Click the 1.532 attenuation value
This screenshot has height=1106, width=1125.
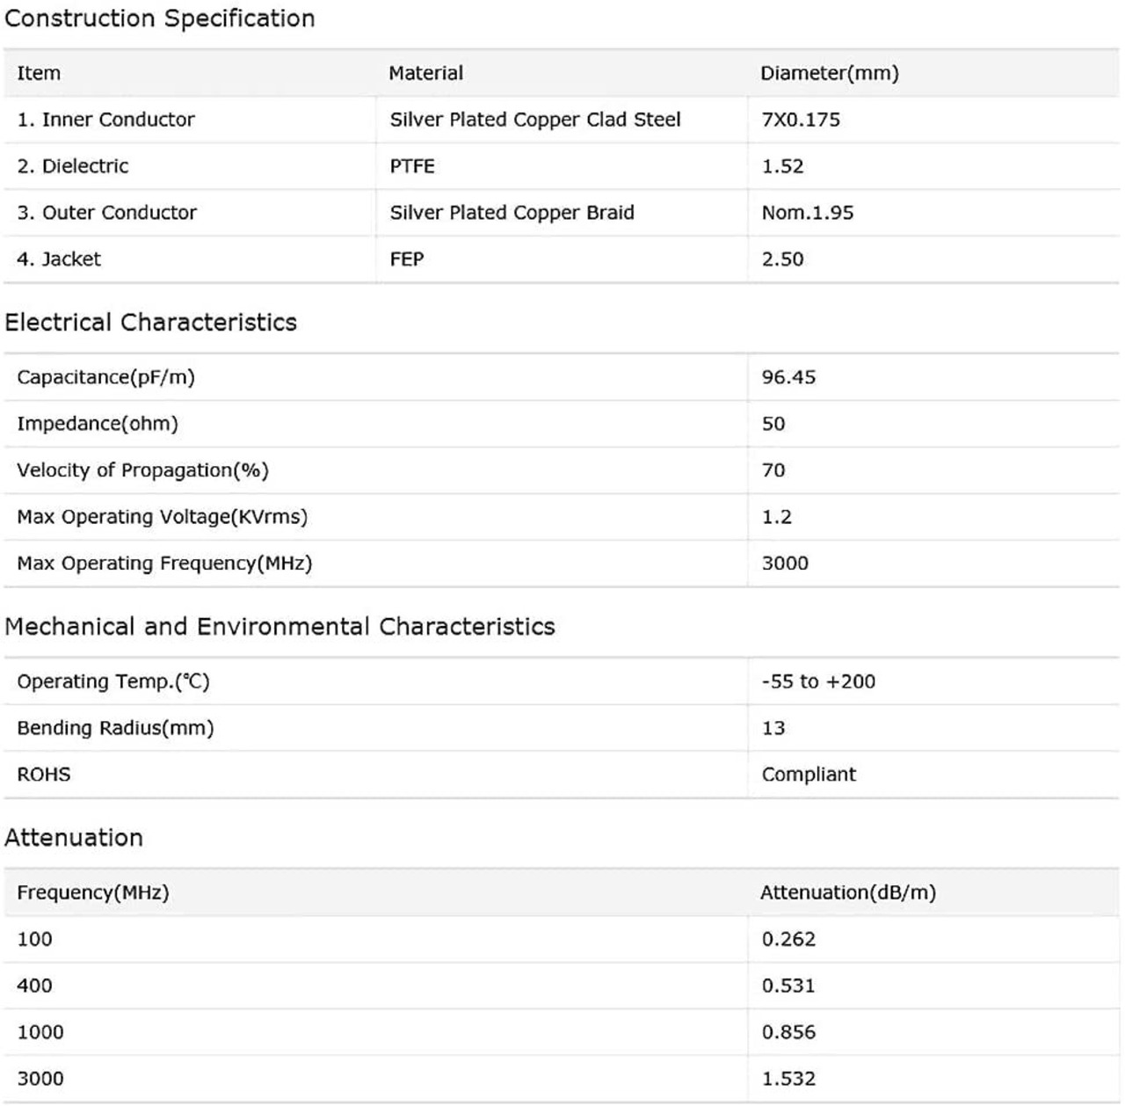click(x=788, y=1079)
